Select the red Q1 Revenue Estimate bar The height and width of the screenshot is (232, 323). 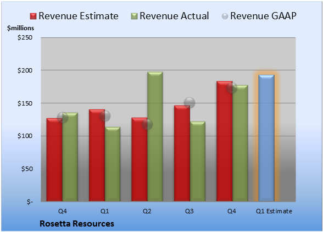click(97, 155)
